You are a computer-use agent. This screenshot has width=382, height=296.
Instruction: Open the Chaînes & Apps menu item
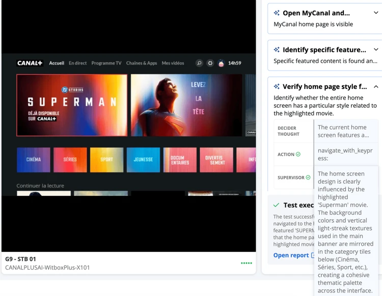(142, 63)
